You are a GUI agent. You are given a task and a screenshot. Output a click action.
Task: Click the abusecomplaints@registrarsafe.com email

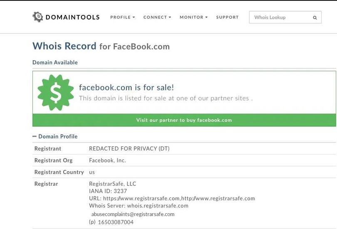point(133,214)
